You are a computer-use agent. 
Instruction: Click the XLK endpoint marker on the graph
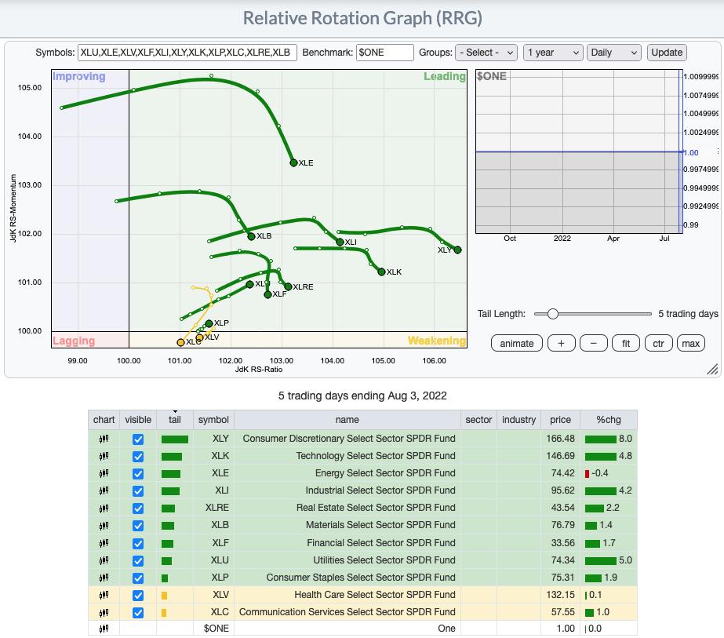[x=381, y=272]
